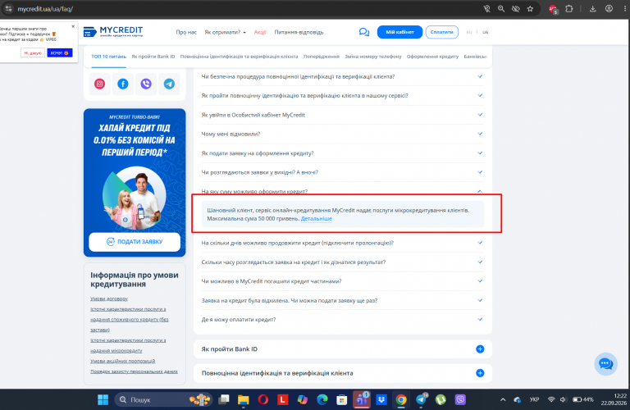Open the 'Про нас' menu item
The width and height of the screenshot is (630, 410).
[186, 32]
